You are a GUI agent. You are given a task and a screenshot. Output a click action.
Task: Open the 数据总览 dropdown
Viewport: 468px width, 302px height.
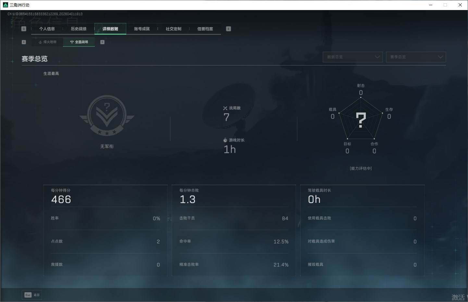point(352,57)
